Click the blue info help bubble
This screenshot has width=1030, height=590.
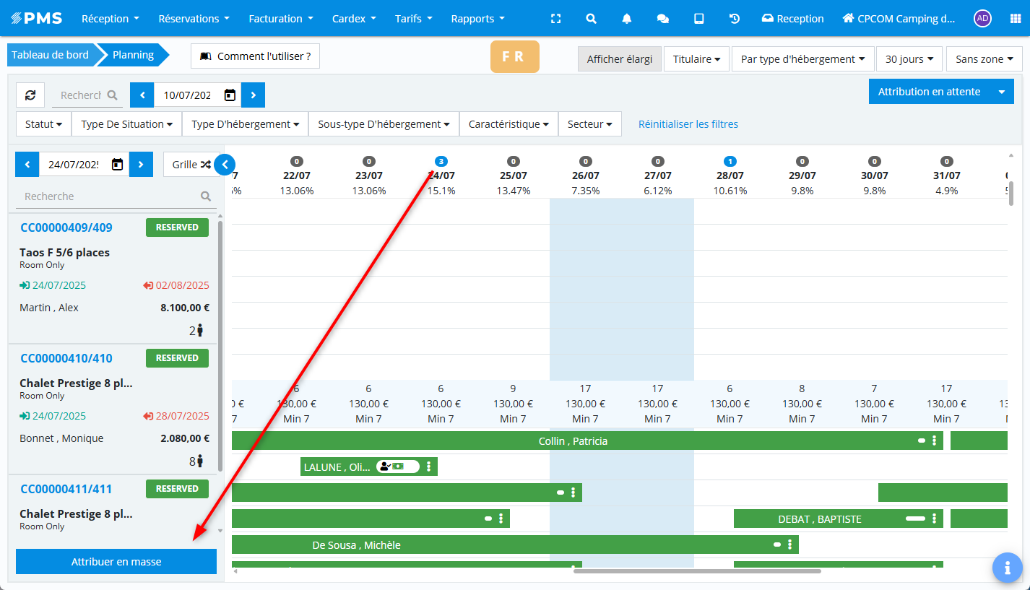[1007, 567]
